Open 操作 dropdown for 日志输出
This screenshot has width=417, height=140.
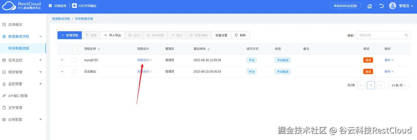389,71
